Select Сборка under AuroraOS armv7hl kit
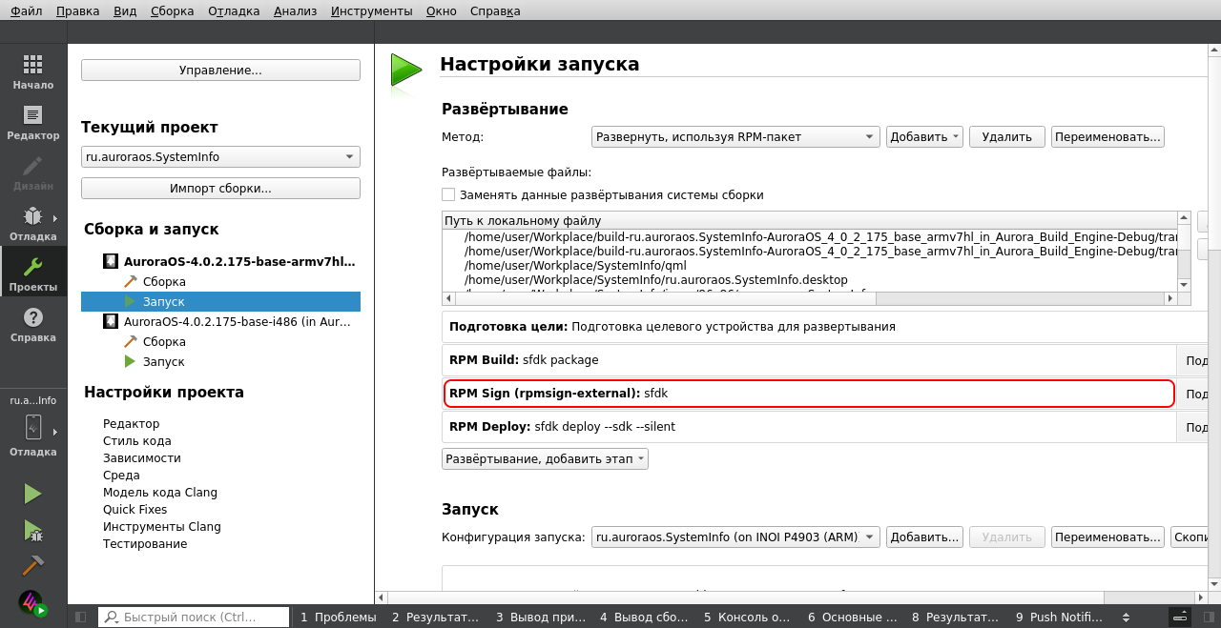The height and width of the screenshot is (628, 1221). point(164,281)
